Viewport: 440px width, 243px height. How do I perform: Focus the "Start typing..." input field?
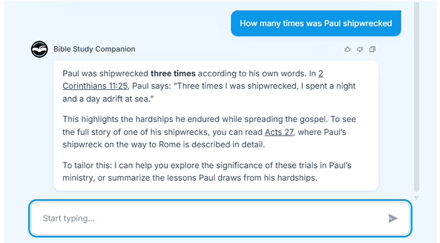205,218
